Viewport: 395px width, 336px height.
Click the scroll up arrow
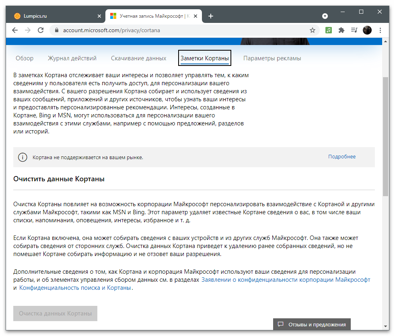(385, 41)
